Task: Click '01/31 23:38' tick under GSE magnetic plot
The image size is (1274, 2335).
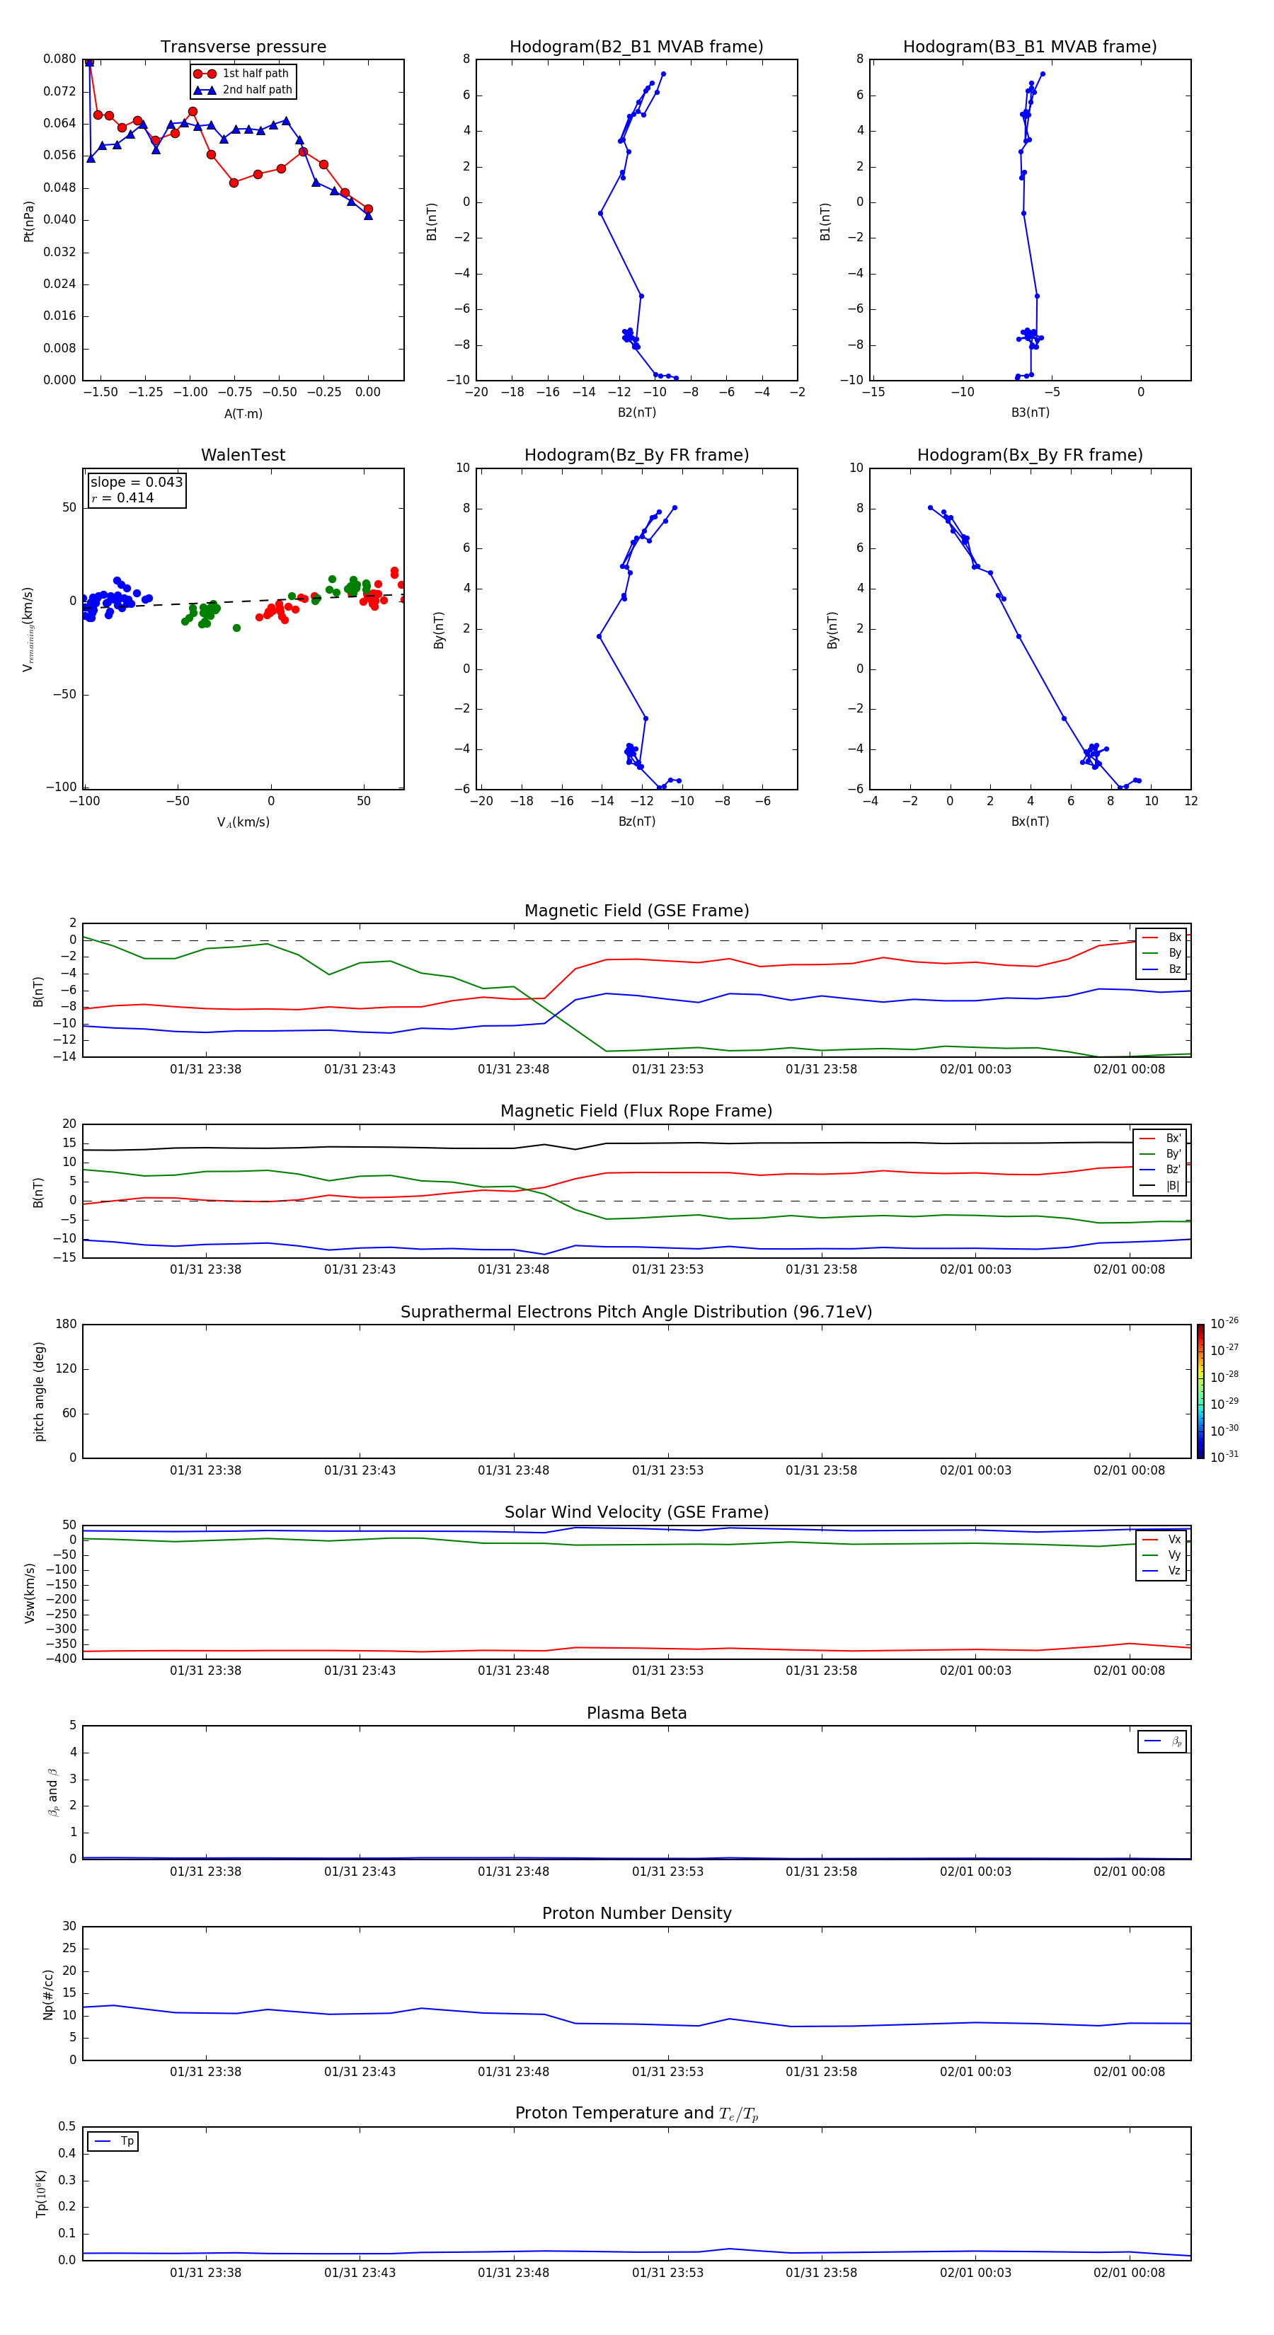Action: point(206,1070)
